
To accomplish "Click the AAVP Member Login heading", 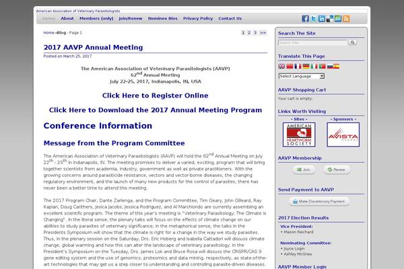I will click(x=302, y=267).
